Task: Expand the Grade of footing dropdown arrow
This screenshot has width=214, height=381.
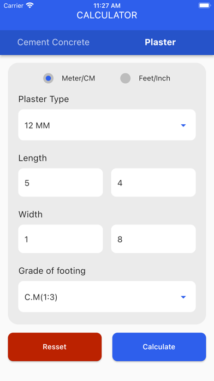Action: 183,297
